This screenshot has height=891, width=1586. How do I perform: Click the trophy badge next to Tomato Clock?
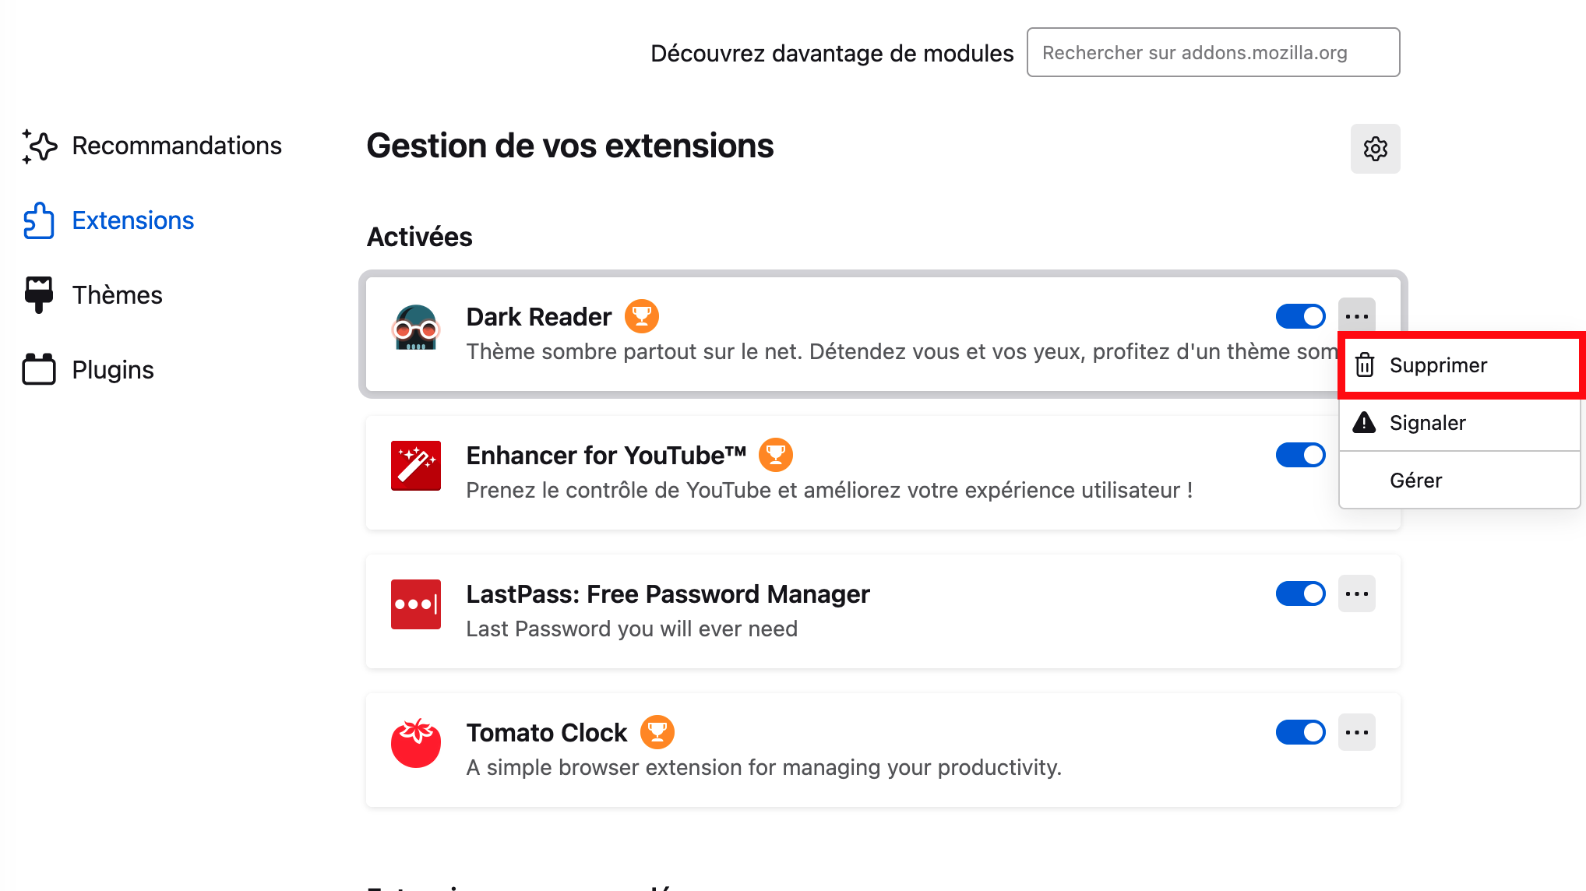click(x=657, y=732)
